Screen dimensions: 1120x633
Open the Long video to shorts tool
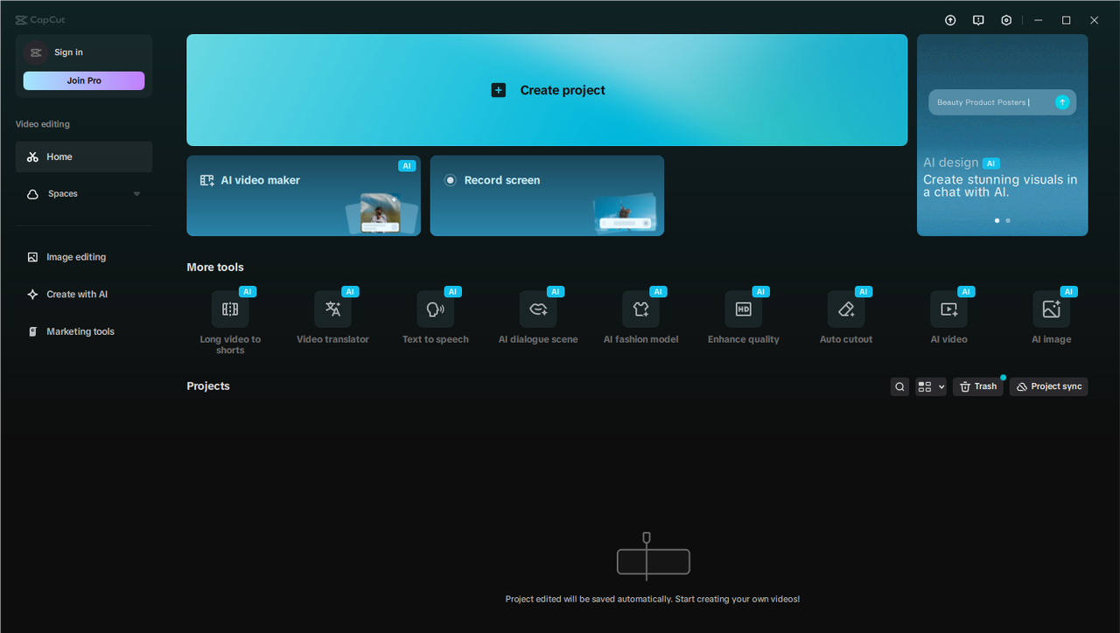(x=230, y=315)
